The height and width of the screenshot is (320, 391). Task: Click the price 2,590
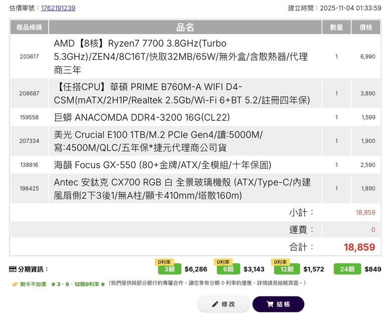[x=367, y=165]
